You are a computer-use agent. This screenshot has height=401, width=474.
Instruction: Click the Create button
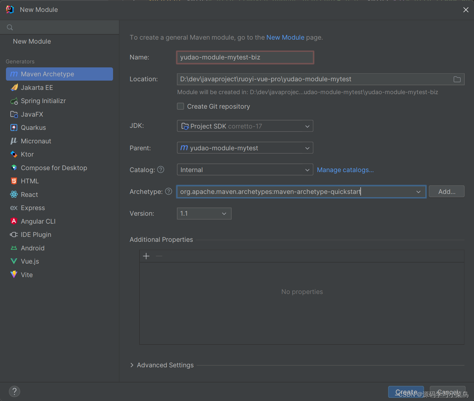[406, 392]
